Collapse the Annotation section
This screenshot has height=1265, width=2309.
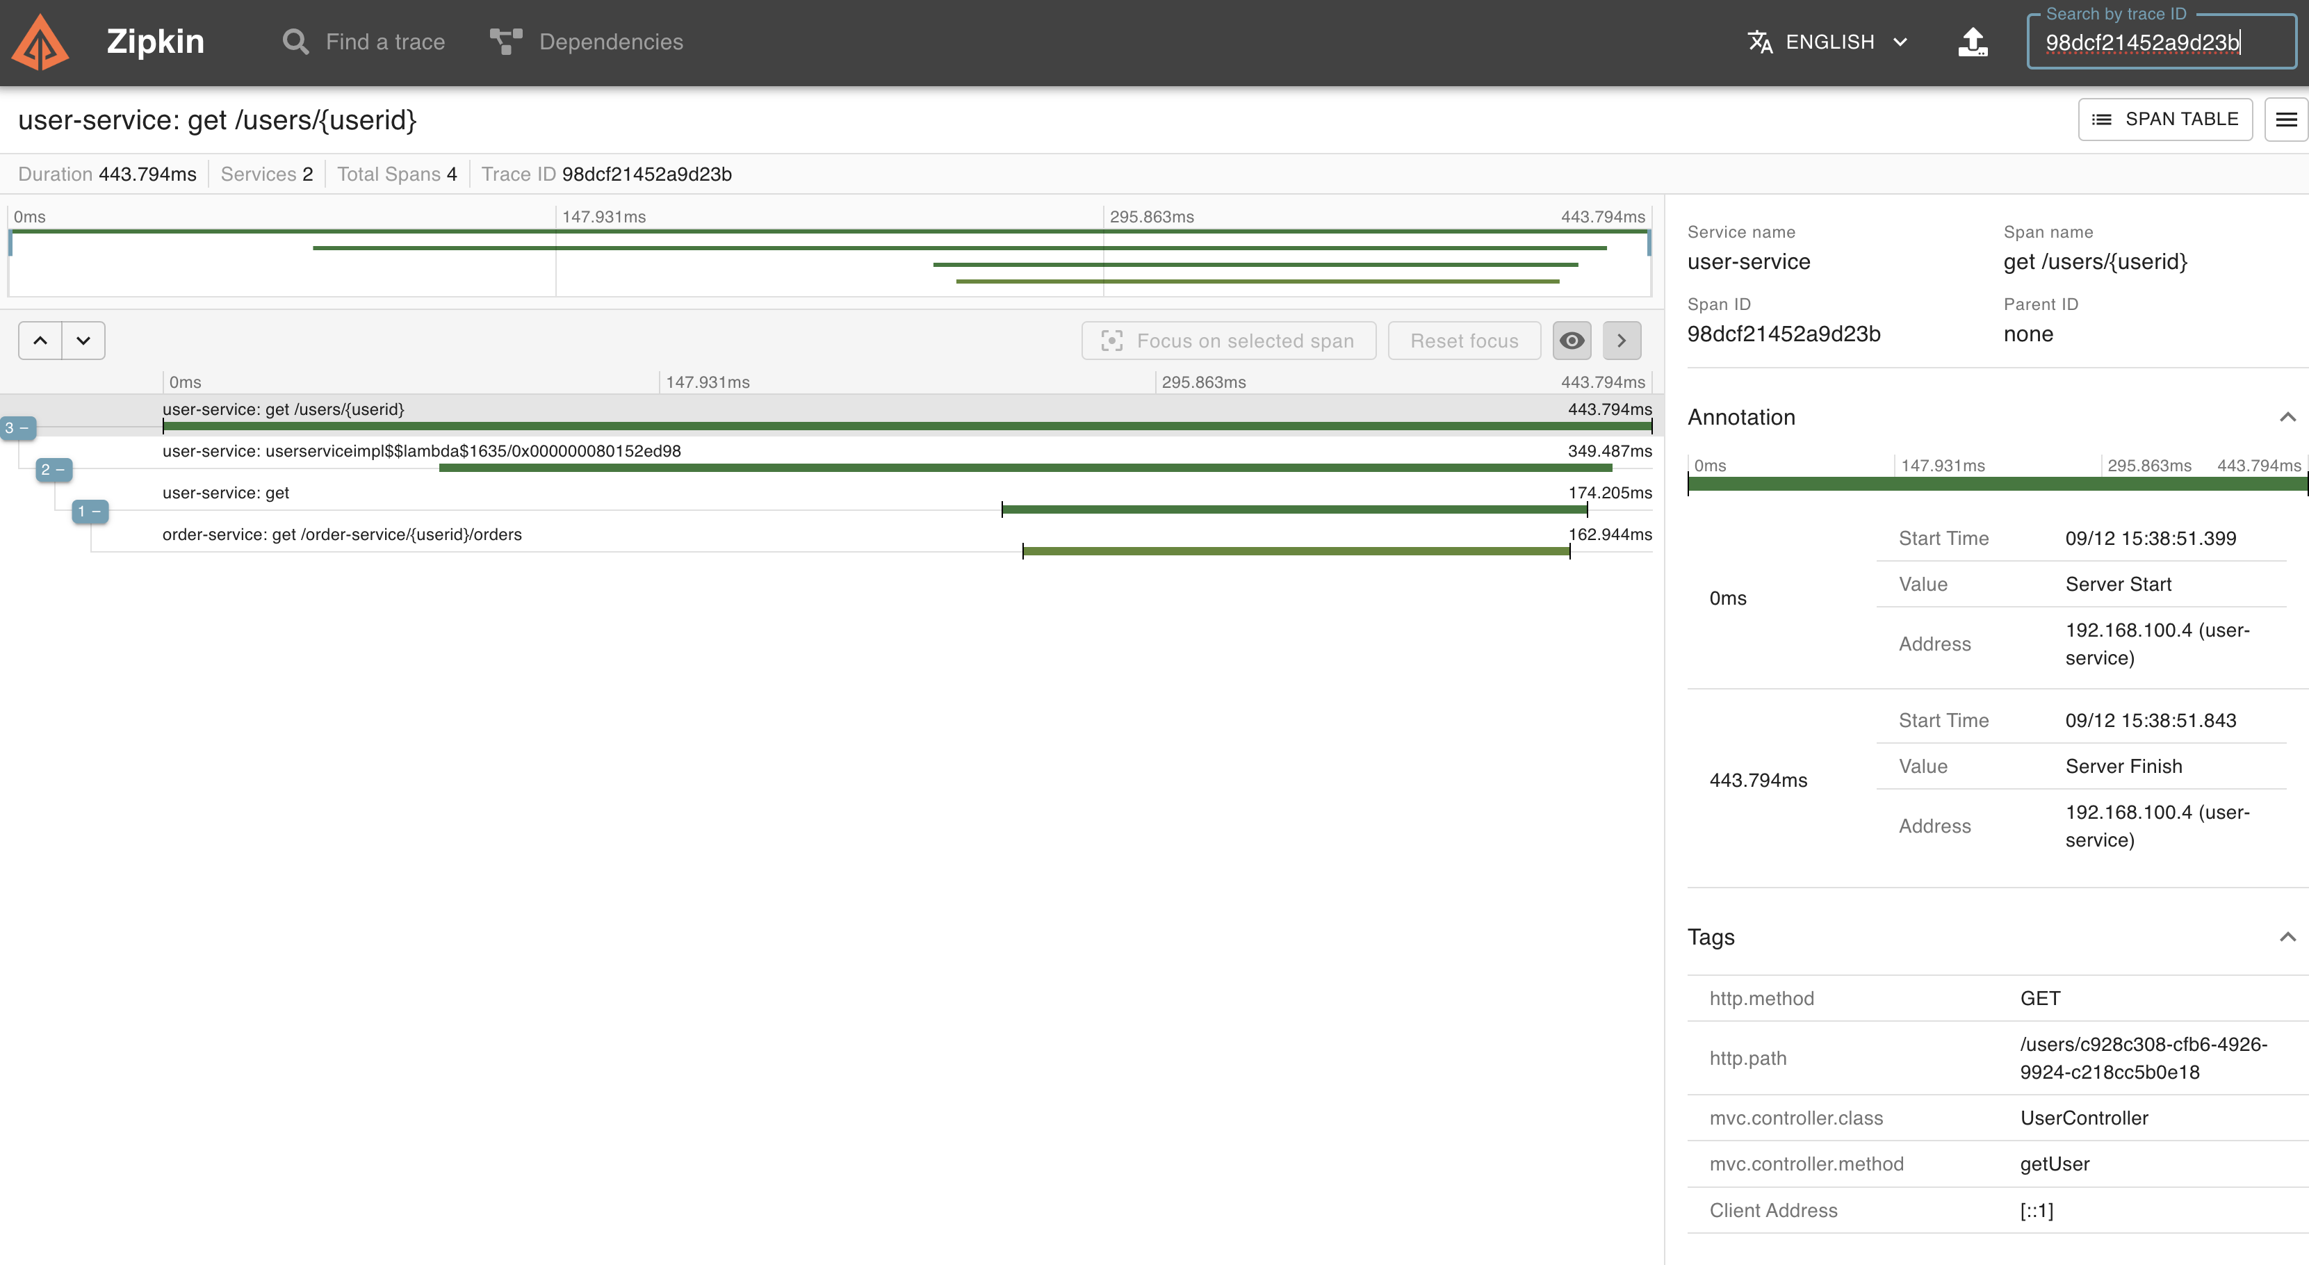click(x=2287, y=417)
